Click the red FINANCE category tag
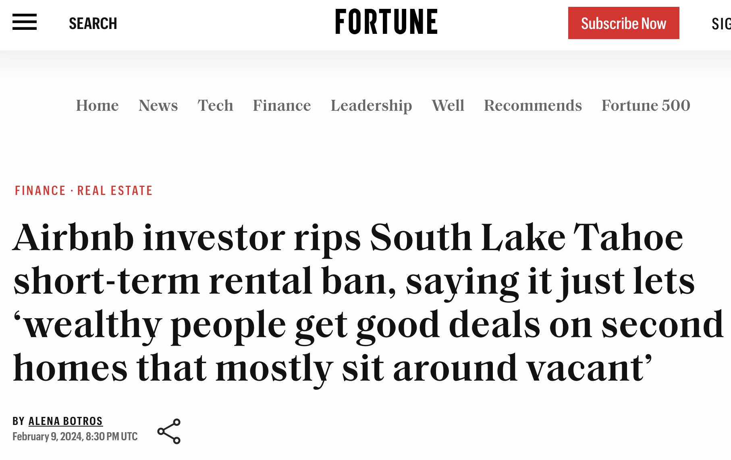The width and height of the screenshot is (731, 460). (40, 191)
